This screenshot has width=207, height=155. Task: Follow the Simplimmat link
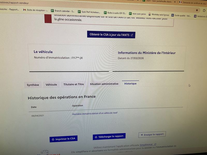(148, 145)
